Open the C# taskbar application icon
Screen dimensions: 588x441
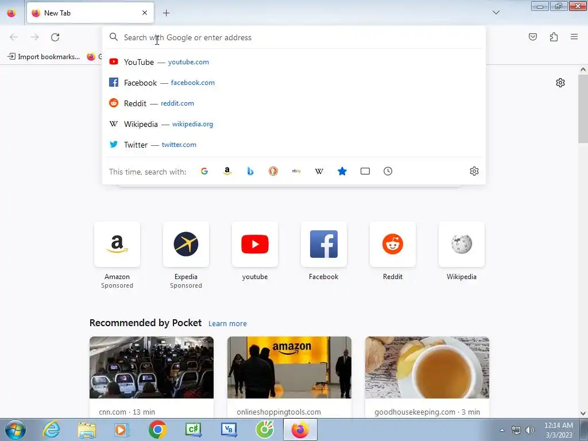[x=194, y=430]
